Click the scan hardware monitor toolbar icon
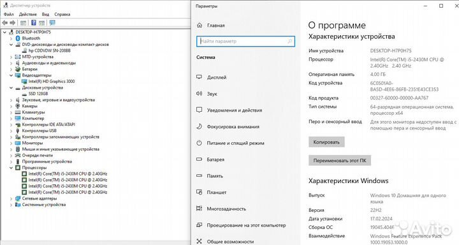Viewport: 459px width, 245px height. pos(52,23)
